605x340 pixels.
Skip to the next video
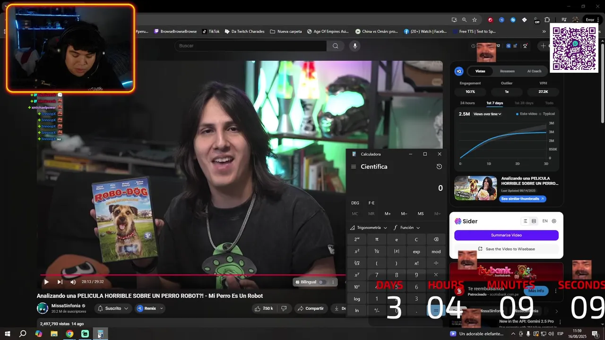click(x=60, y=282)
